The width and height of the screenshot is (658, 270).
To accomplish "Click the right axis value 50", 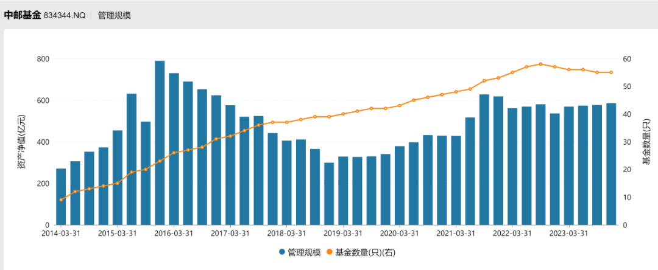I will (x=627, y=86).
